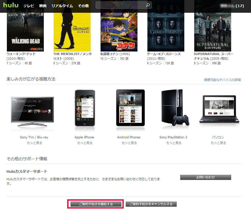Click the Sony PlayStation 3 label
The height and width of the screenshot is (209, 251).
pyautogui.click(x=173, y=137)
